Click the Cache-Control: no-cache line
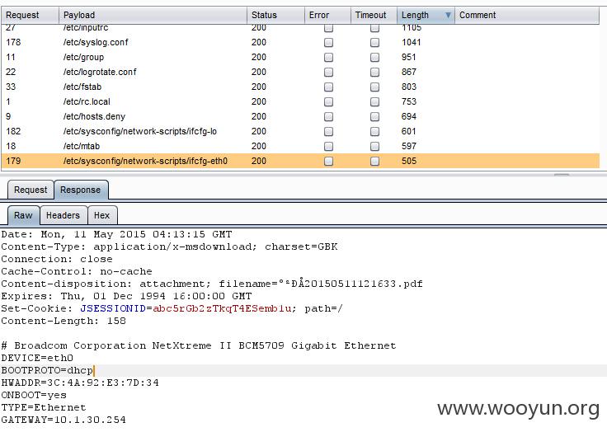The image size is (607, 432). pos(77,271)
